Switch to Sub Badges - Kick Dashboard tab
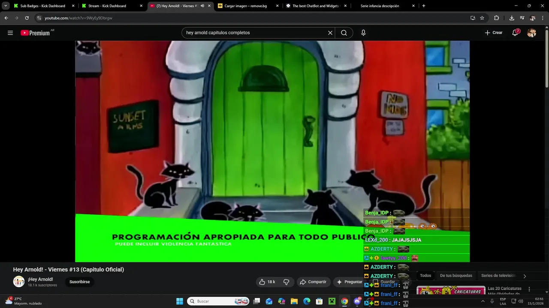This screenshot has width=549, height=308. tap(43, 6)
